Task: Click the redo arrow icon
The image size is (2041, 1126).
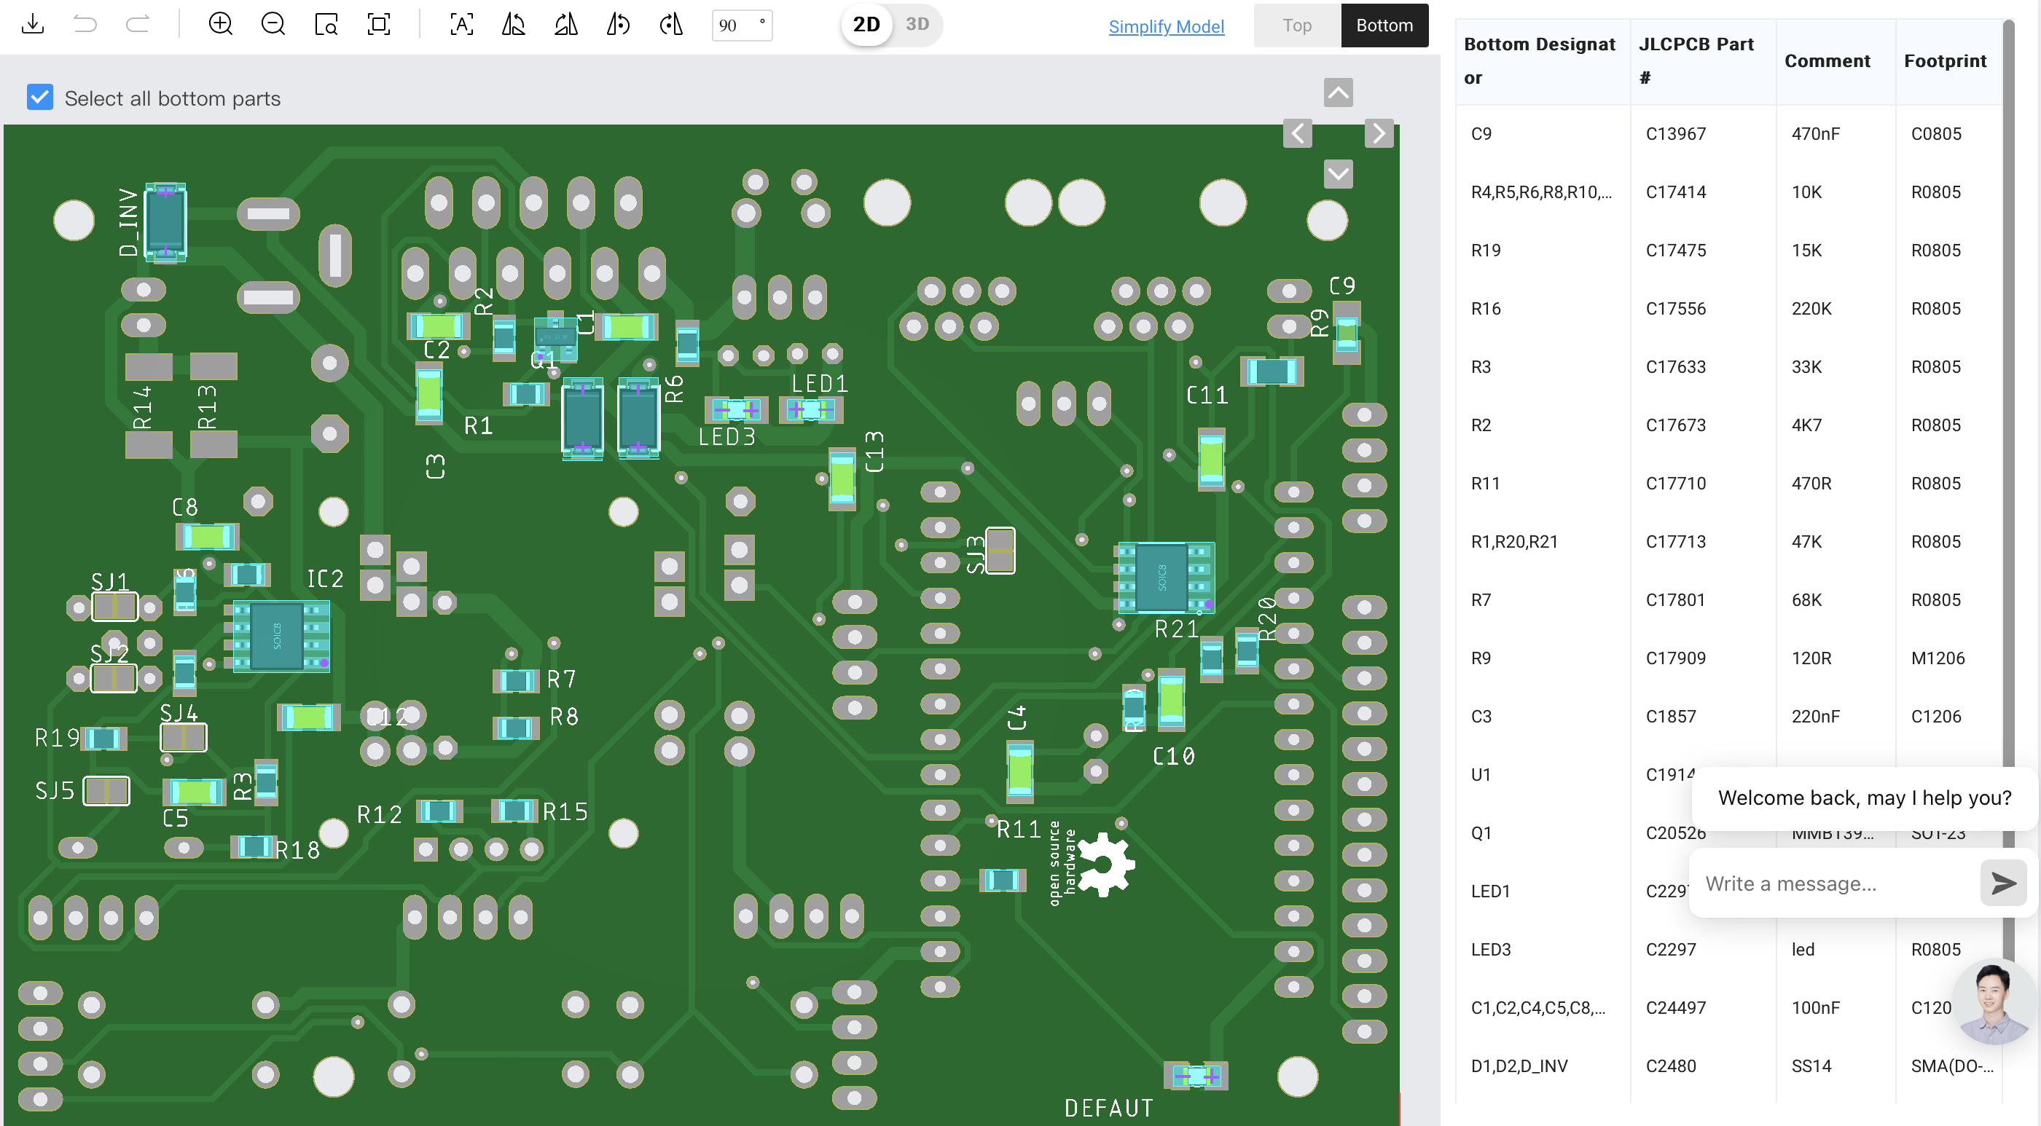Action: point(138,25)
